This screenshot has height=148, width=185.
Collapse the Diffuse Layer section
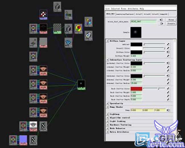click(107, 41)
